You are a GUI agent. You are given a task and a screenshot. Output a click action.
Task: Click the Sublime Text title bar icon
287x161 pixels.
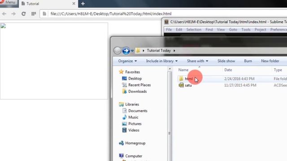click(166, 22)
